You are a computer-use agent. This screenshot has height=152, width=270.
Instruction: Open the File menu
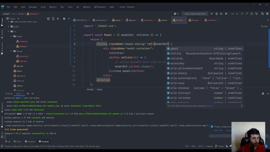pyautogui.click(x=8, y=7)
